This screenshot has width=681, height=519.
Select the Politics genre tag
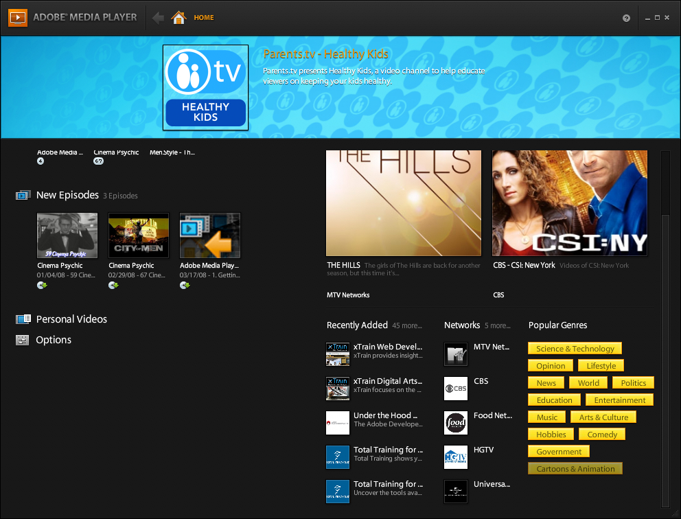633,383
